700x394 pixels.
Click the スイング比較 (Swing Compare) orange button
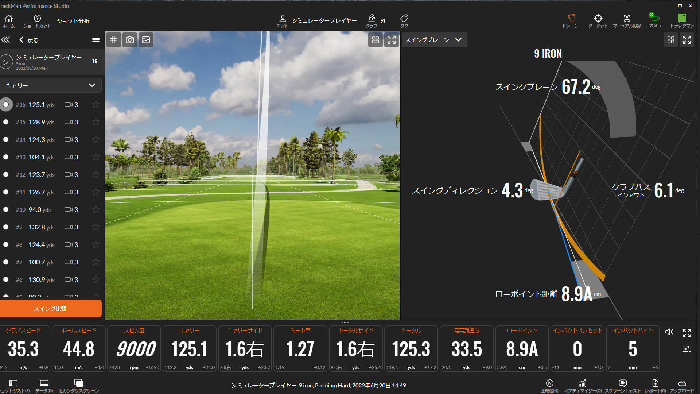(x=51, y=309)
